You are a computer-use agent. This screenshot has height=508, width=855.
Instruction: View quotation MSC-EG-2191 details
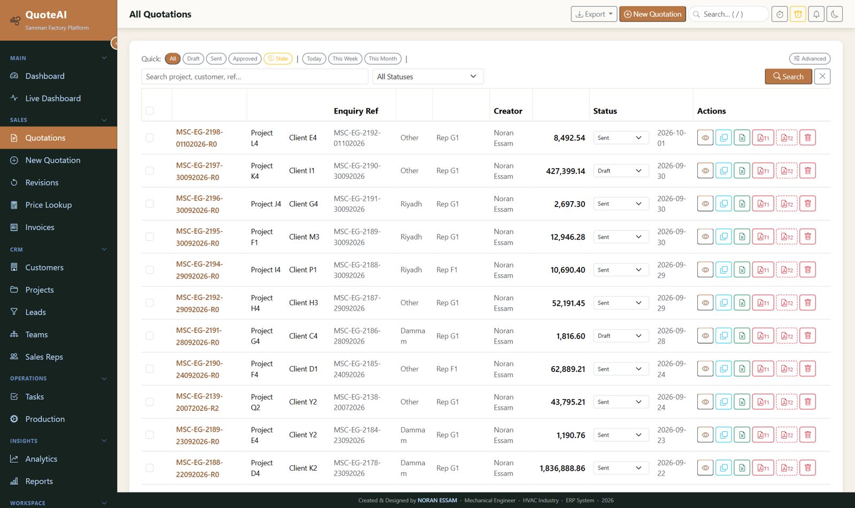click(705, 336)
